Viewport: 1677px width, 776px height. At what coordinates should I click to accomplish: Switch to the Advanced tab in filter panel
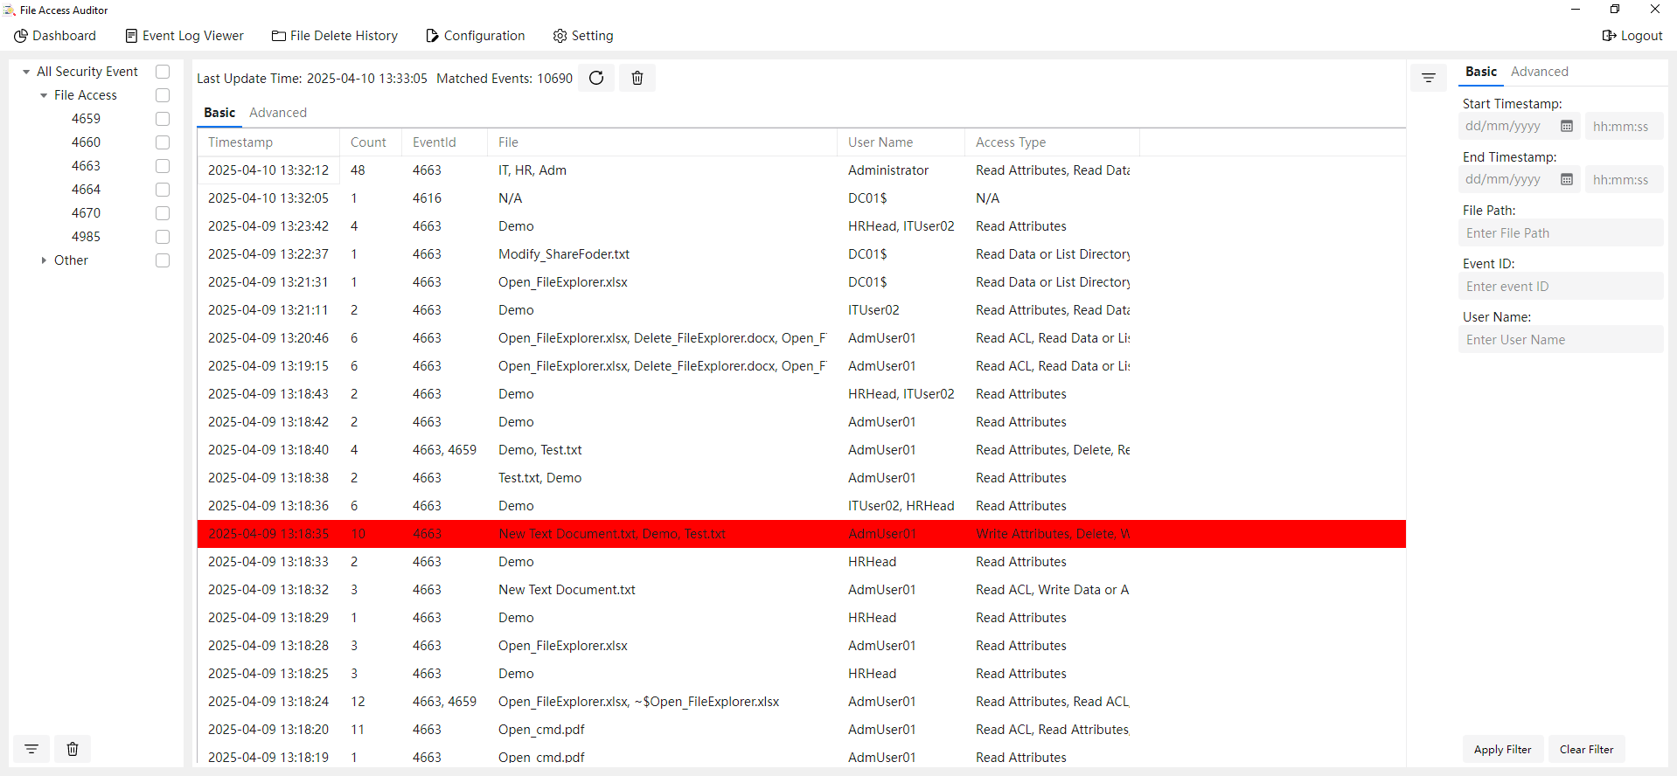click(1539, 72)
